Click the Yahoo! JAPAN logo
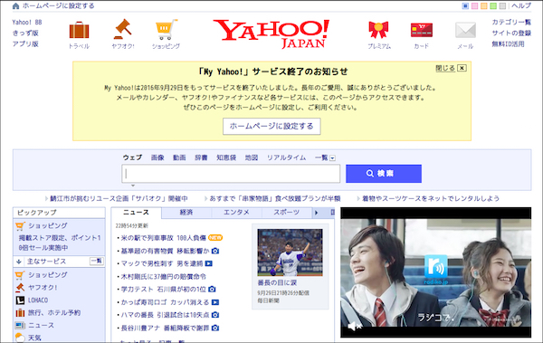Viewport: 543px width, 343px height. (271, 33)
